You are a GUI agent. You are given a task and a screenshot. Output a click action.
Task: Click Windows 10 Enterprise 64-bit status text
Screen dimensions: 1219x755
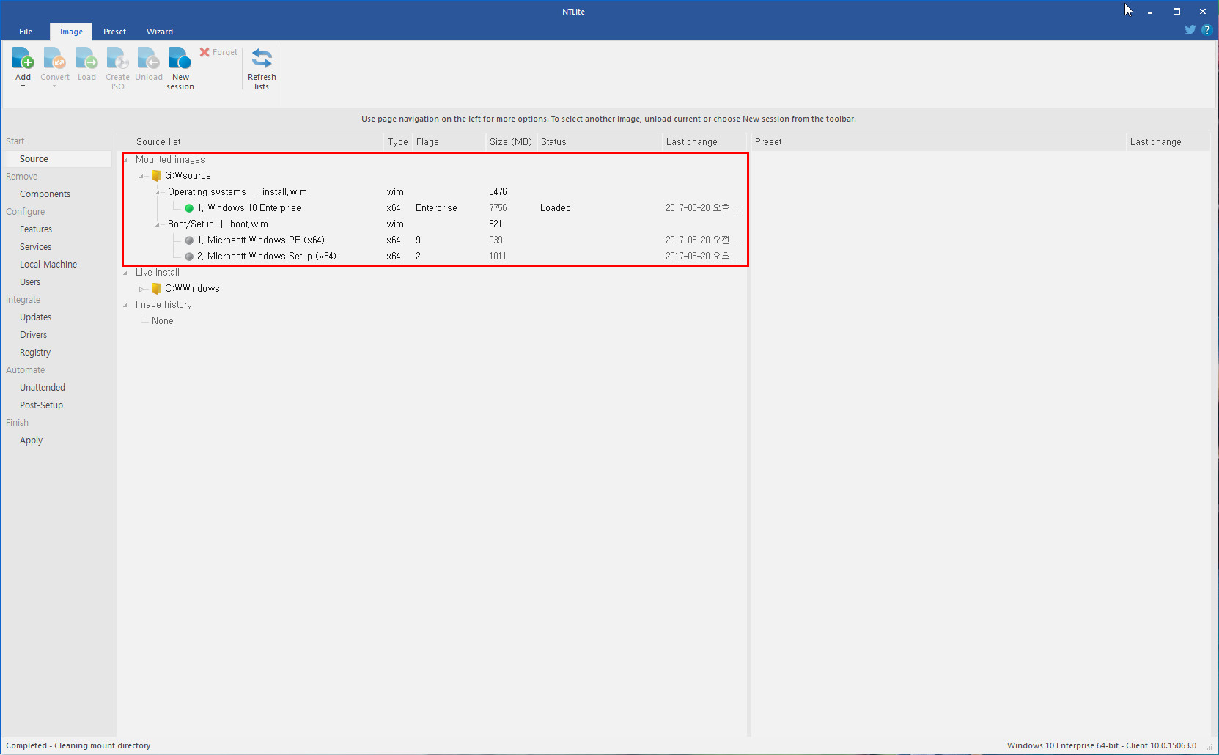[x=1101, y=745]
